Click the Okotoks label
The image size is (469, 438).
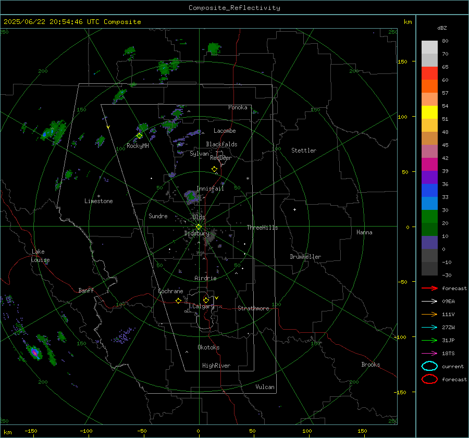coord(208,347)
